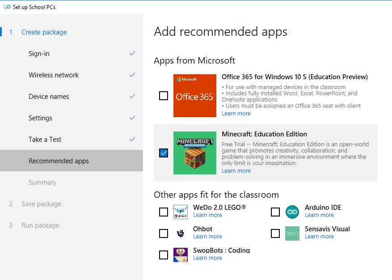Tick the SwopBots : Coding checkbox
Screen dimensions: 392x280
tap(164, 255)
